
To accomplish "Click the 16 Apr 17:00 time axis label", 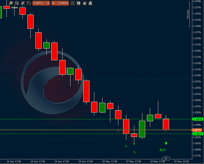I will tap(14, 161).
